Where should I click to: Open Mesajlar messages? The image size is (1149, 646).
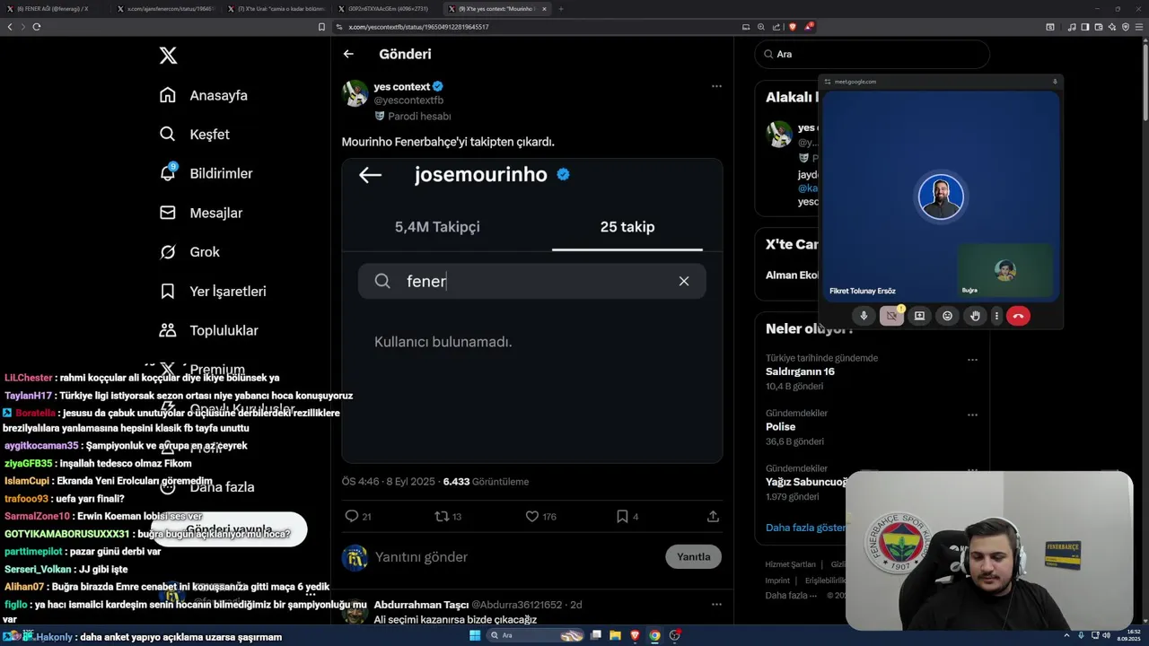(201, 213)
